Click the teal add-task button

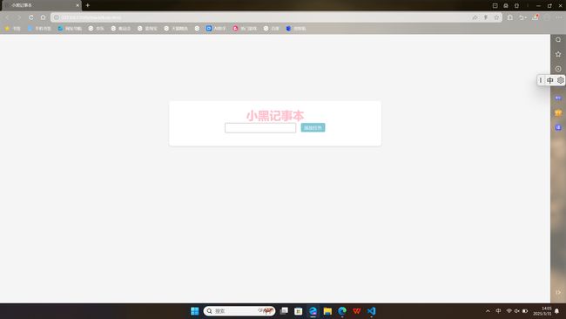313,127
